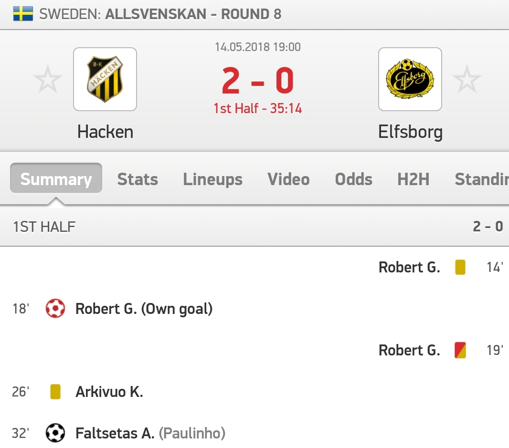Open the Lineups tab
Screen dimensions: 509x448
(x=212, y=179)
